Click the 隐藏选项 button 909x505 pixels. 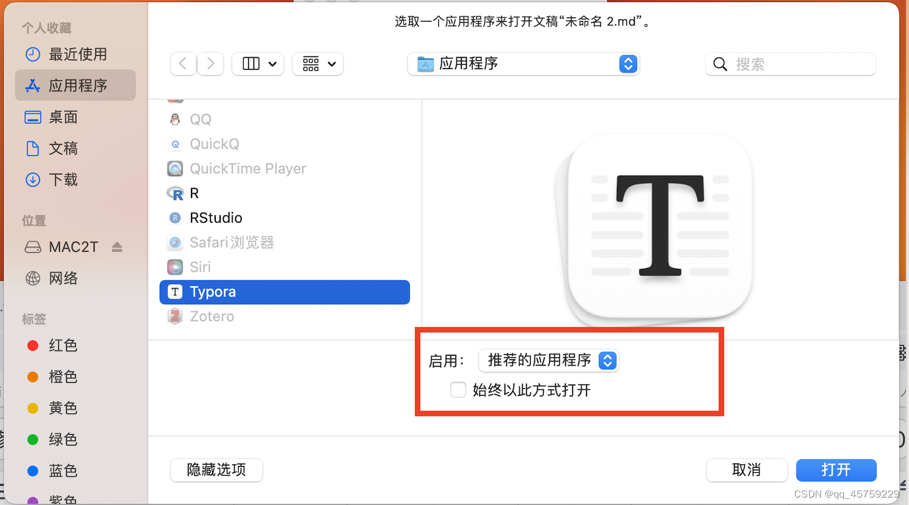point(216,470)
